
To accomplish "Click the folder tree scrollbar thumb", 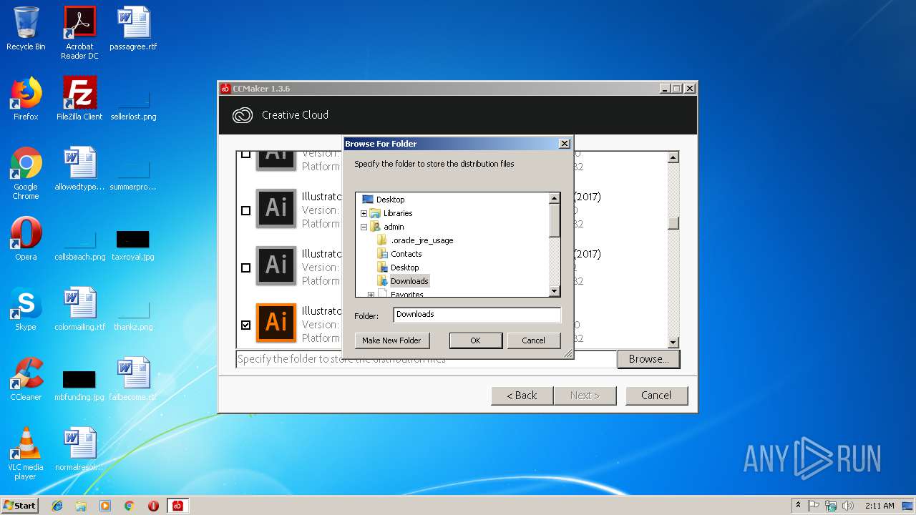I will 555,220.
